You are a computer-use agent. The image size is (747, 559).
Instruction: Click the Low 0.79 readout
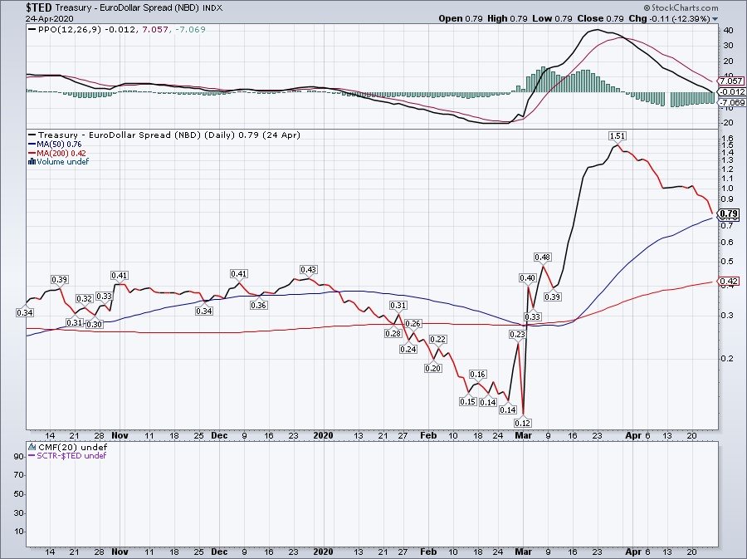pos(551,19)
